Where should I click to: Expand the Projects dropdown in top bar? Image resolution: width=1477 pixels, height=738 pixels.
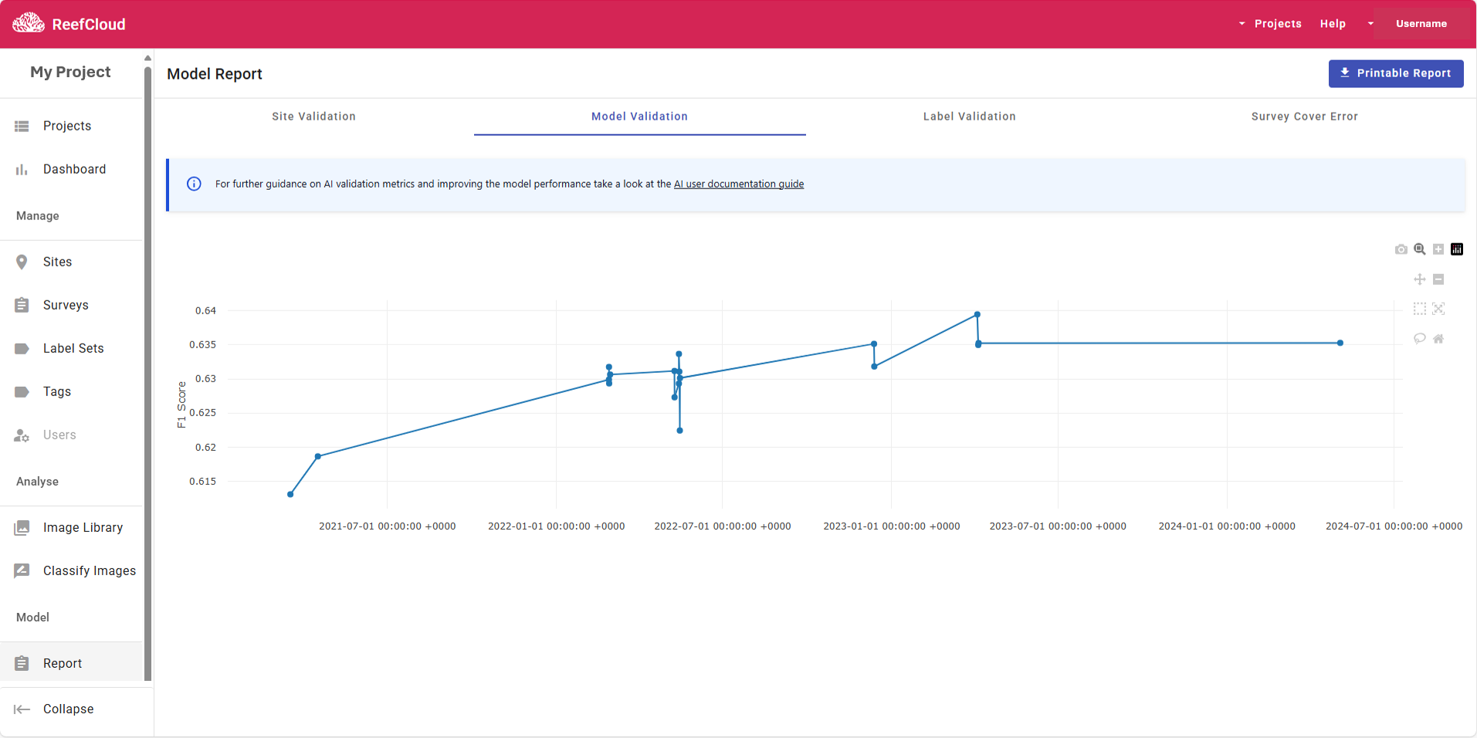click(1270, 24)
